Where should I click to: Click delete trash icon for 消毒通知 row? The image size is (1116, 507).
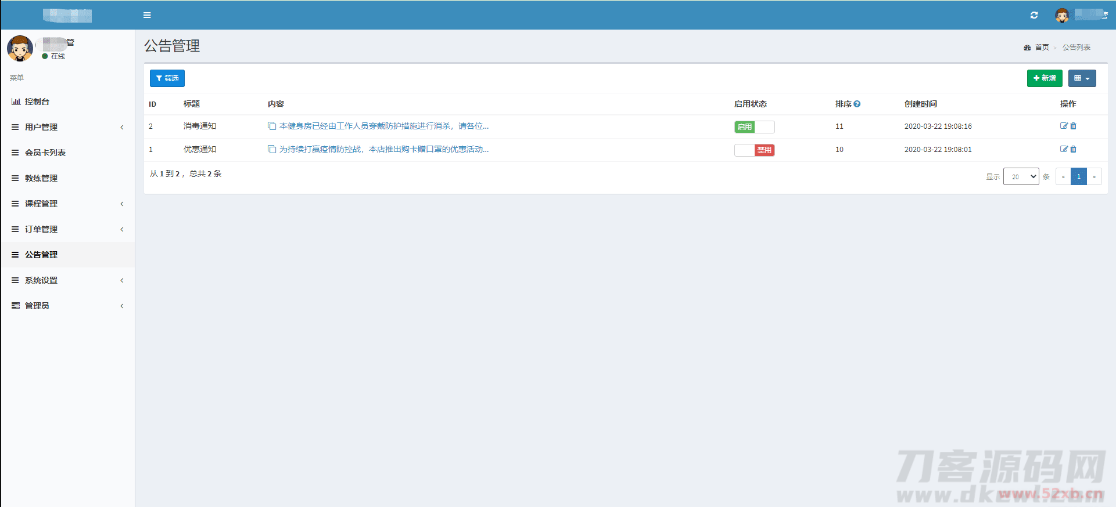pyautogui.click(x=1074, y=126)
